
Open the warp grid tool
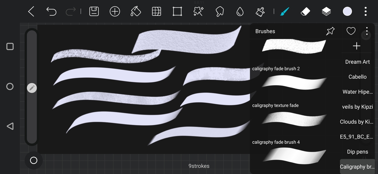pos(156,11)
